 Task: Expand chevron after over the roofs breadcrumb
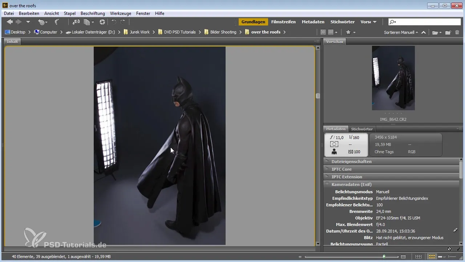point(284,32)
